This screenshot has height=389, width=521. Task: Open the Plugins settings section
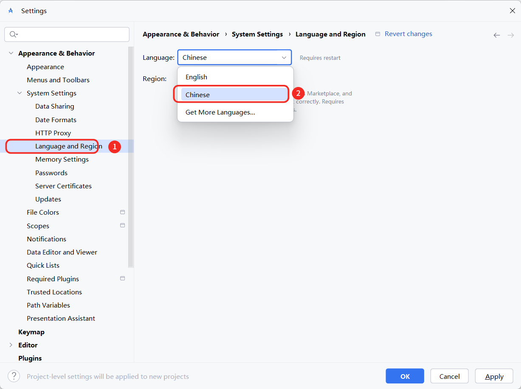click(x=30, y=358)
